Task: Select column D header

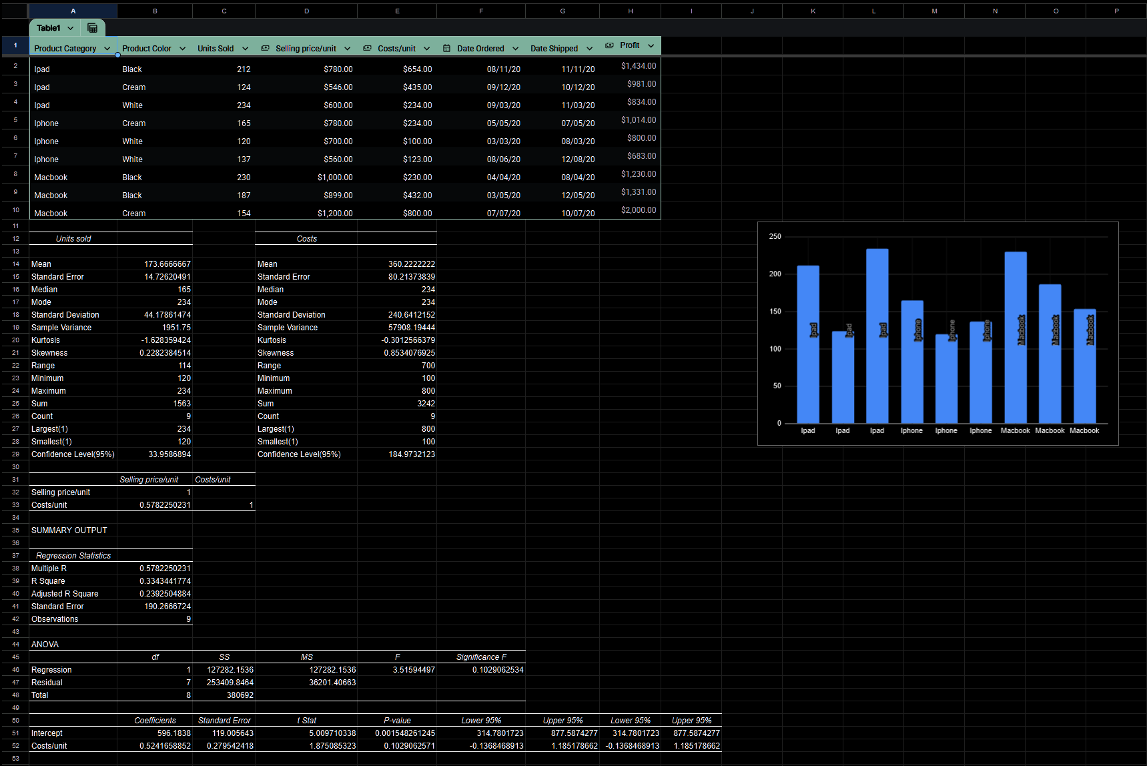Action: tap(306, 11)
